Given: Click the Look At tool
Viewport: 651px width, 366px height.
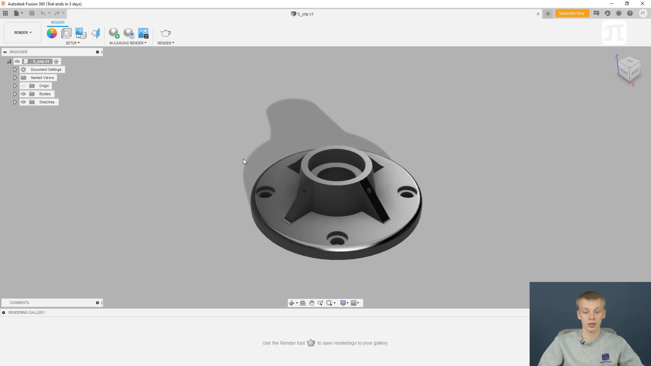Looking at the screenshot, I should pos(303,303).
